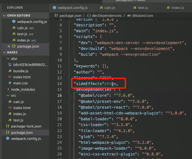The width and height of the screenshot is (192, 159).
Task: Select package.json breadcrumb segment
Action: pyautogui.click(x=70, y=16)
